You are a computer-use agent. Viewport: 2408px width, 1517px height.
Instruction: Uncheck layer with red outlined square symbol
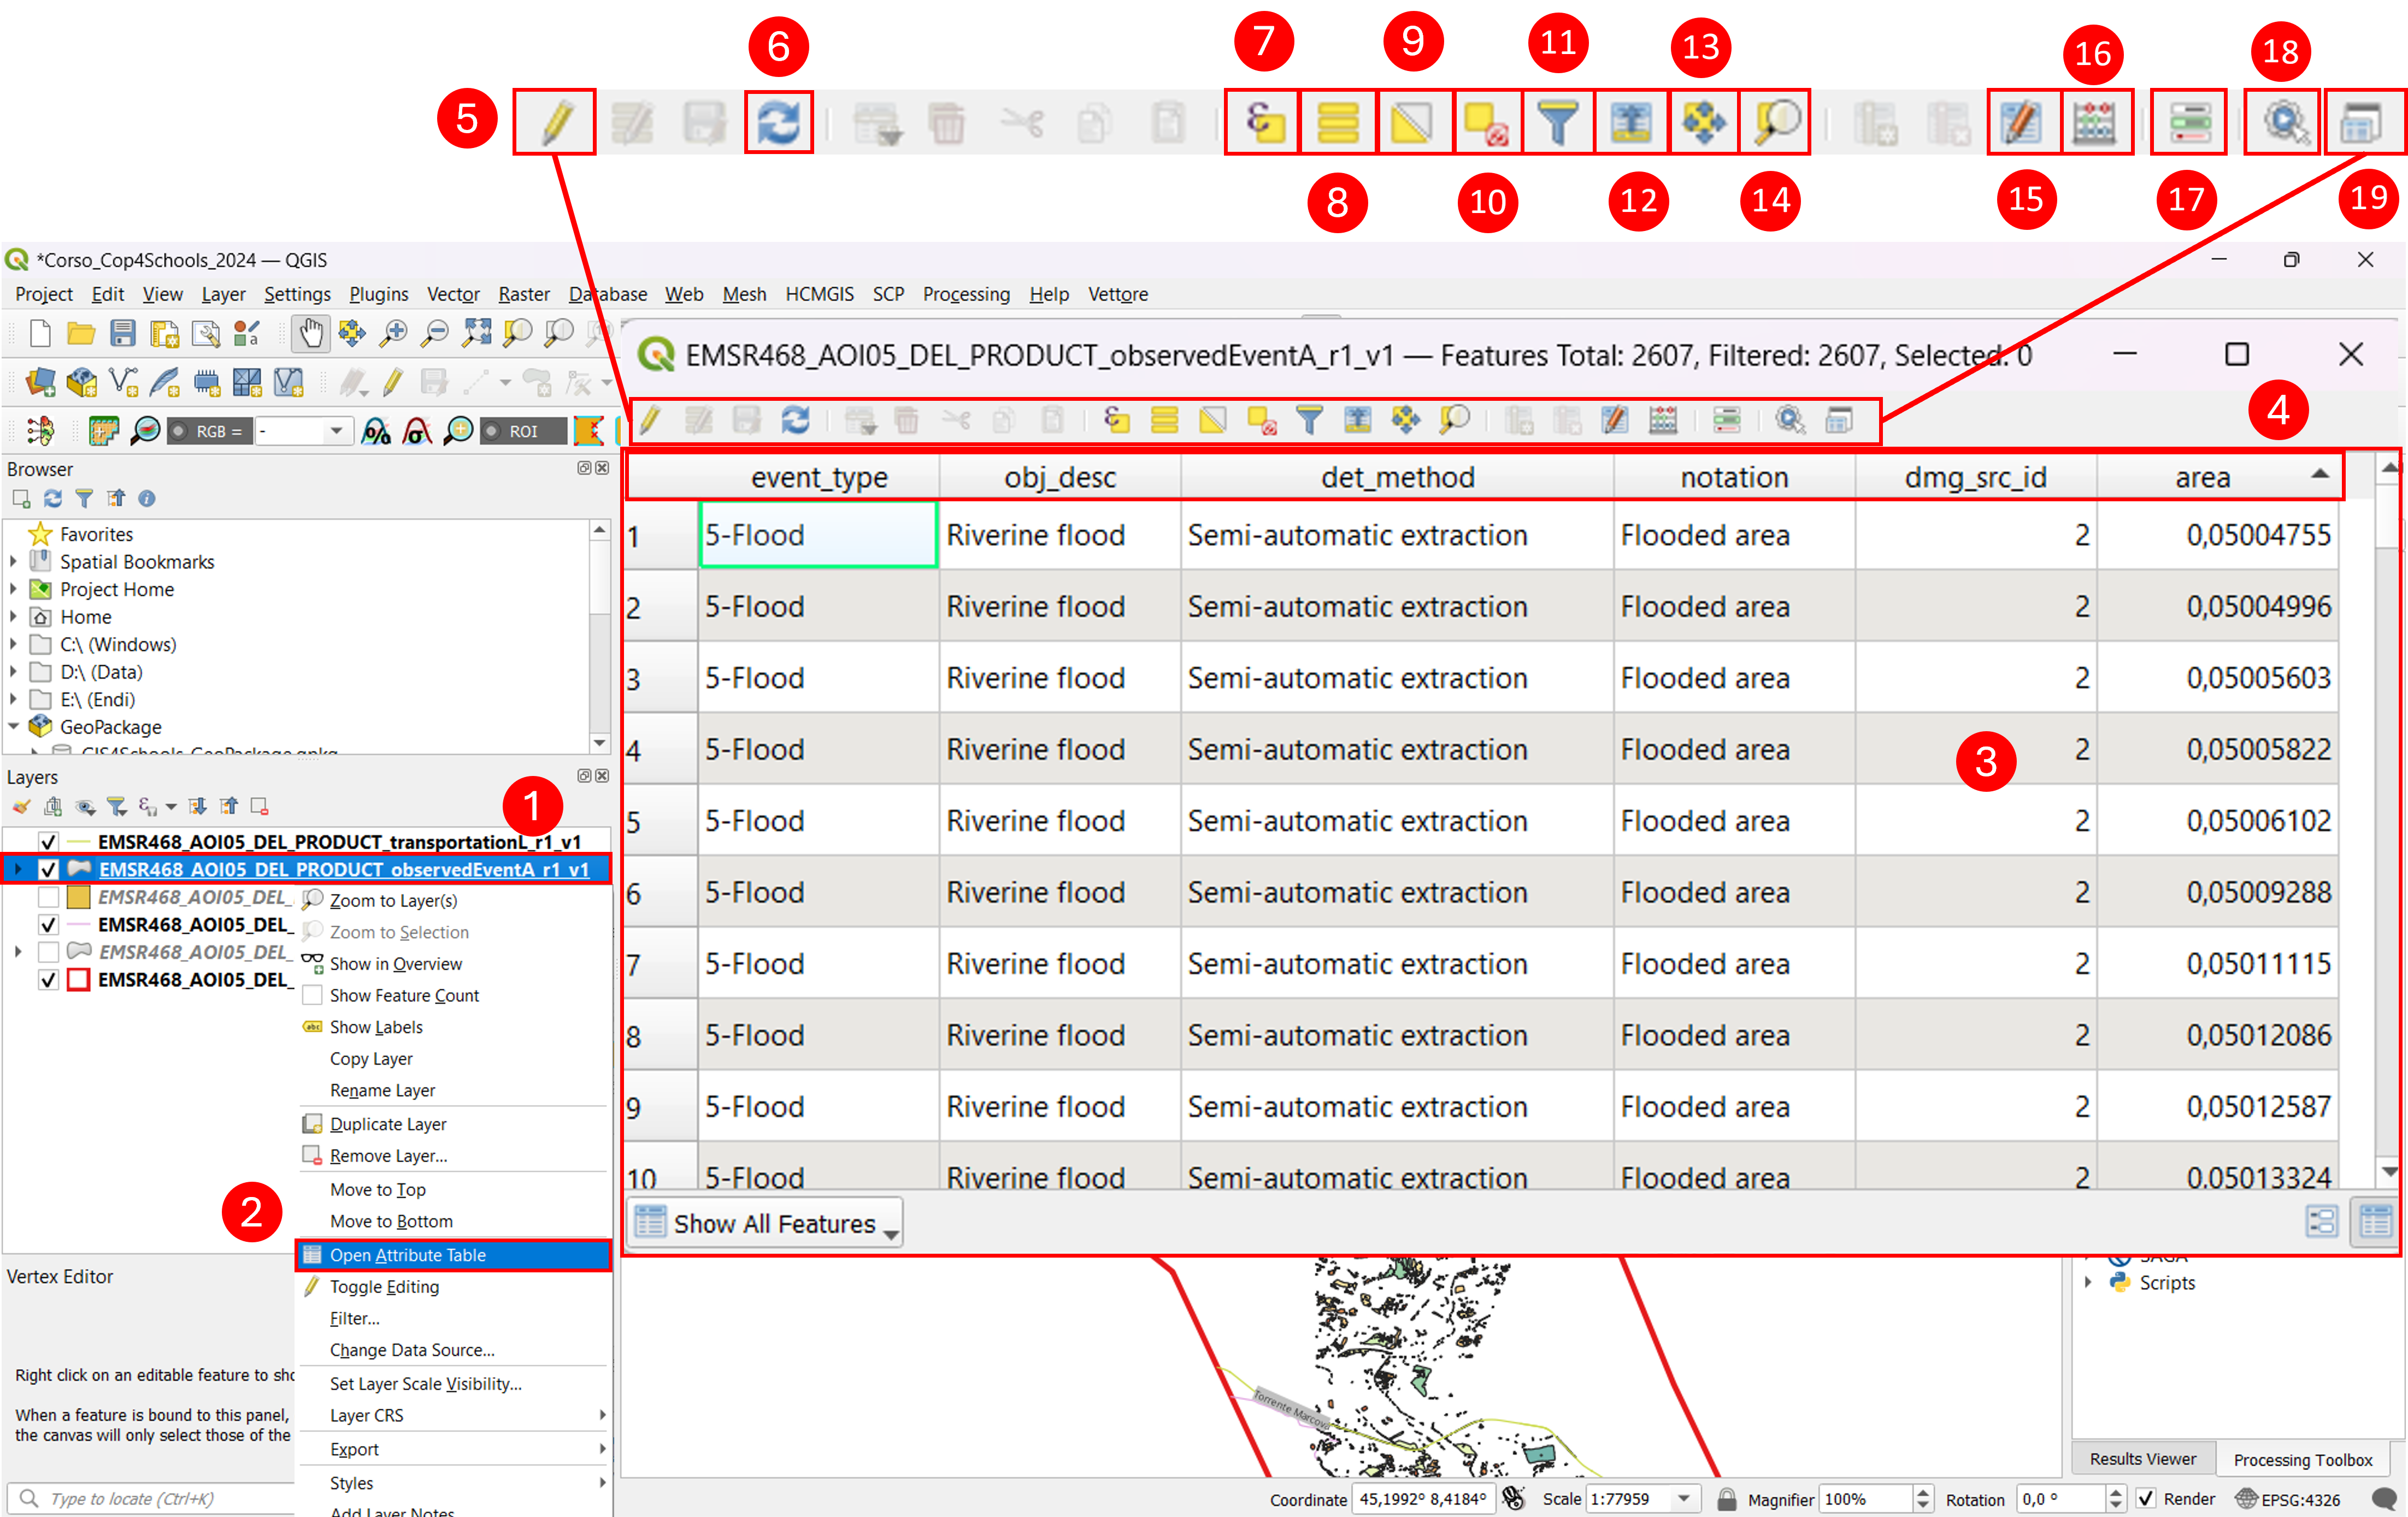(x=47, y=980)
